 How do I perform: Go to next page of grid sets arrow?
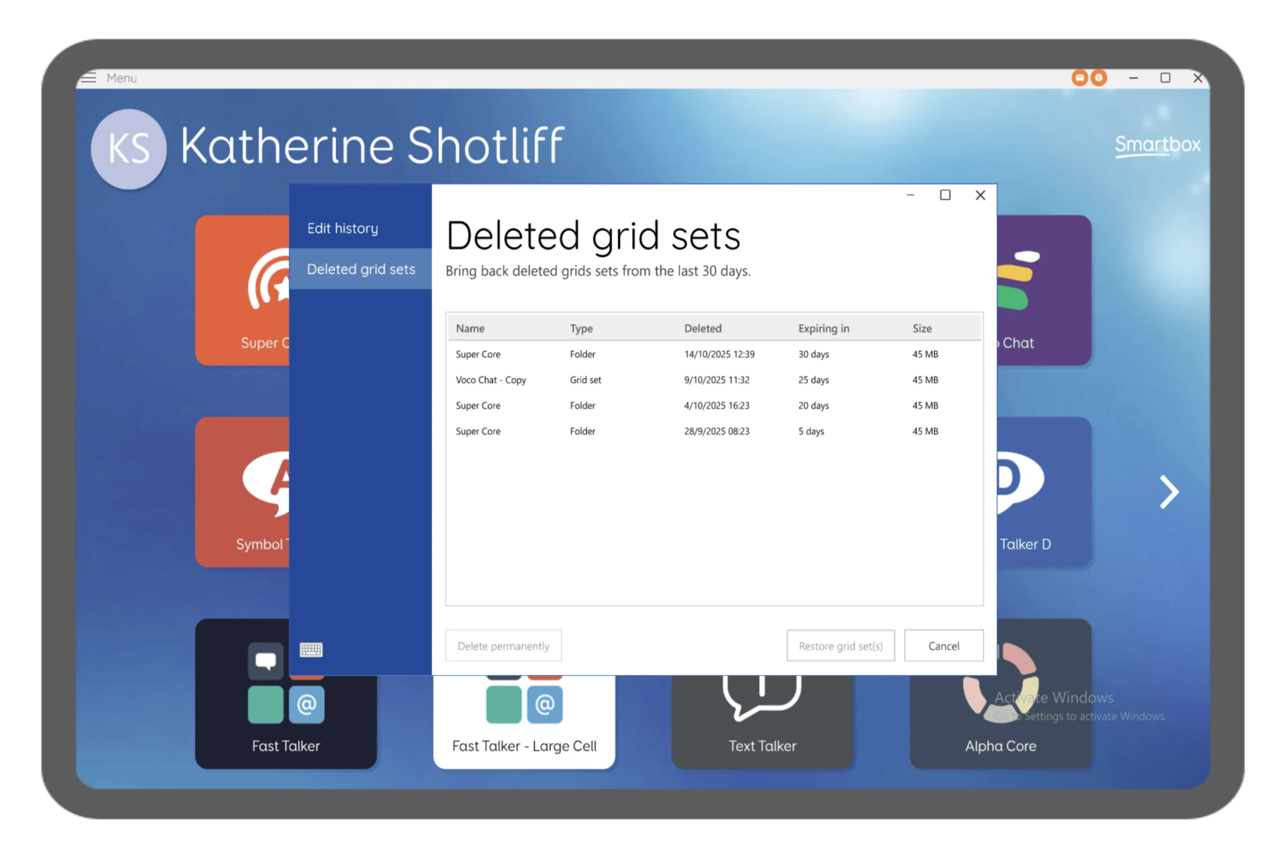coord(1169,492)
